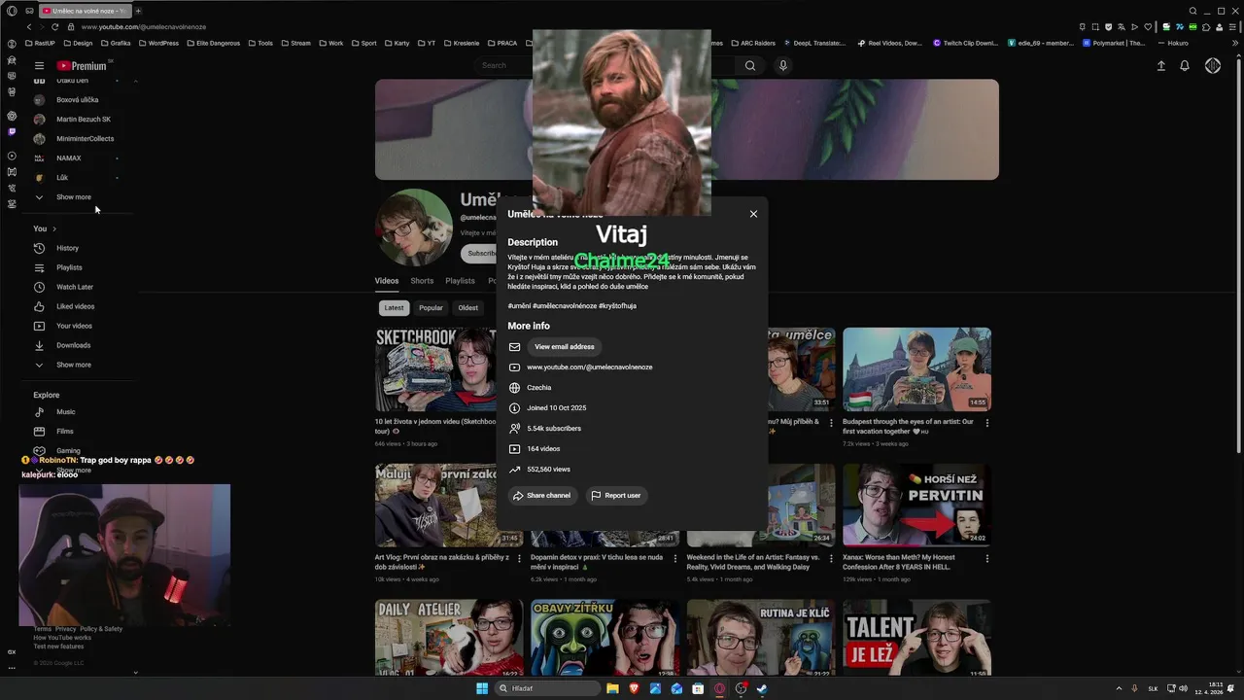This screenshot has height=700, width=1244.
Task: Open Steam from taskbar
Action: (x=762, y=688)
